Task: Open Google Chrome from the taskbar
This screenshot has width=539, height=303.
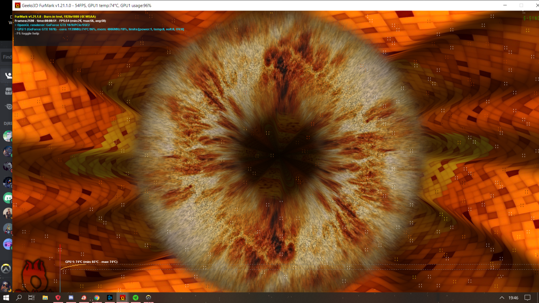Action: coord(97,298)
